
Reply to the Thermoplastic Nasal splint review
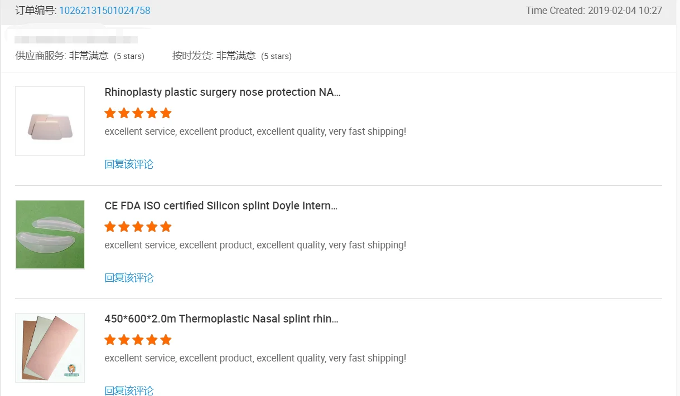click(x=129, y=390)
